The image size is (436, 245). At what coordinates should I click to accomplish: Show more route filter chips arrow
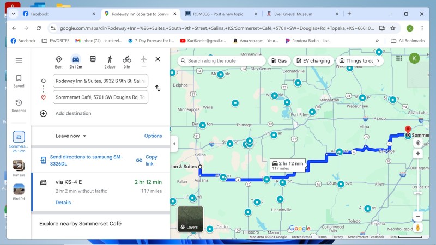point(378,60)
